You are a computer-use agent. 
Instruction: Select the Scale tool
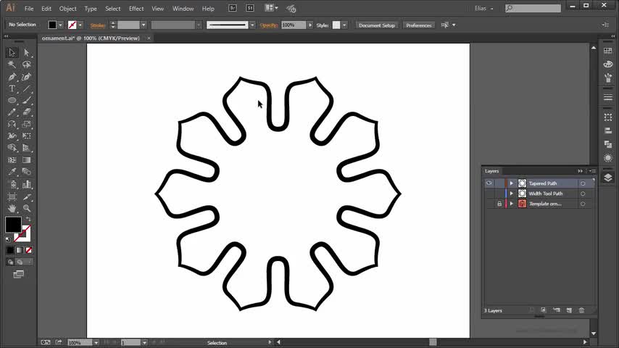point(26,124)
